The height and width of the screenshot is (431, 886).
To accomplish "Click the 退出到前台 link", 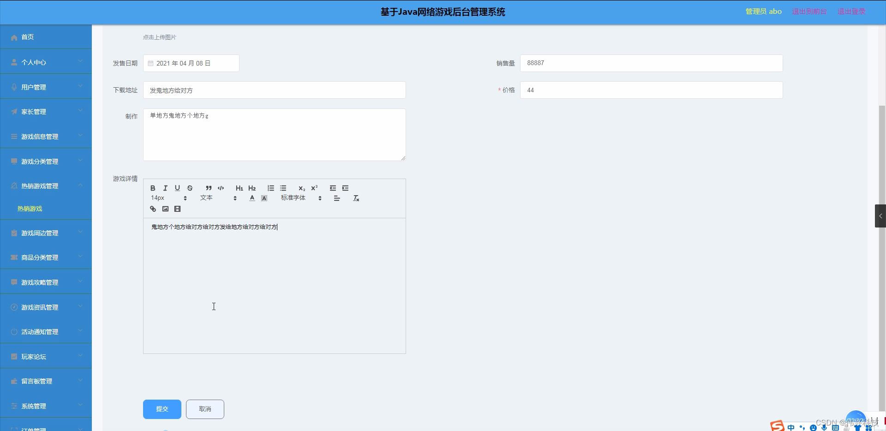I will point(809,12).
